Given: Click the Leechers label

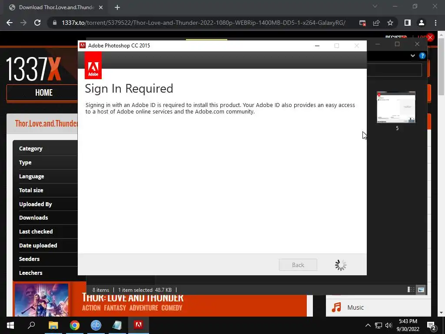Looking at the screenshot, I should (31, 273).
